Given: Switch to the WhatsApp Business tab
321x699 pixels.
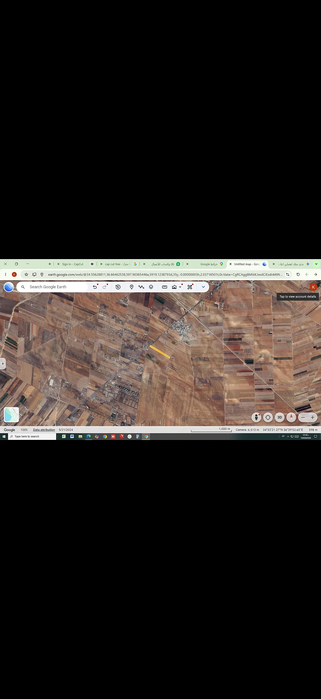Looking at the screenshot, I should click(162, 264).
